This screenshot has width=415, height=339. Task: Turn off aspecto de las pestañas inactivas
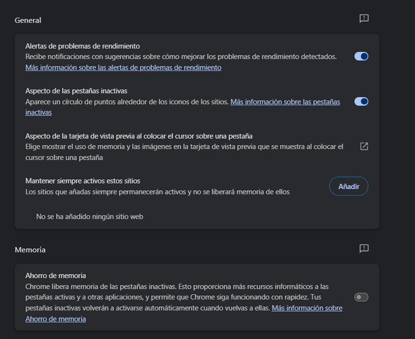pos(361,102)
